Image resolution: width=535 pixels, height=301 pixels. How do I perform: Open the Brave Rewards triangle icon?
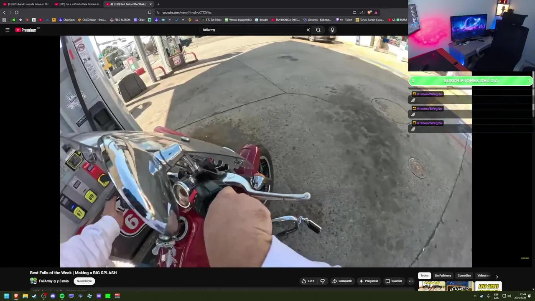click(x=376, y=13)
